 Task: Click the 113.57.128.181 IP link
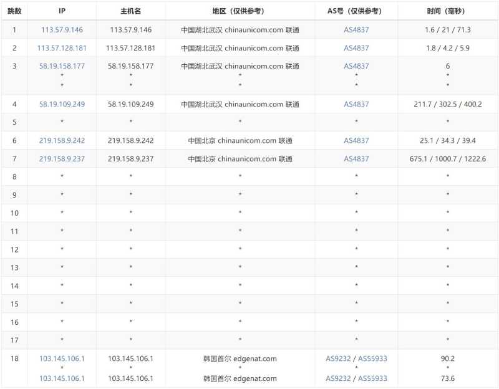pos(64,47)
